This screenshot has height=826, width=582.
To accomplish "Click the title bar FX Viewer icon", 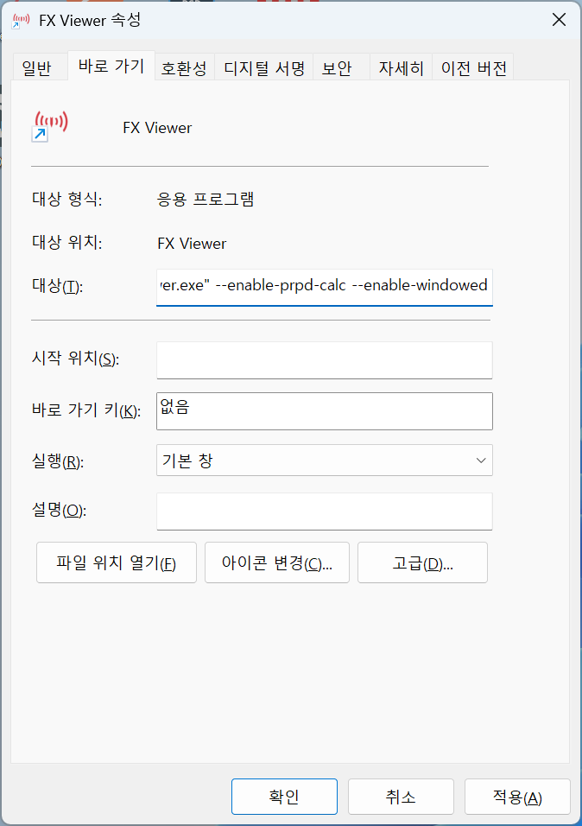I will click(21, 21).
